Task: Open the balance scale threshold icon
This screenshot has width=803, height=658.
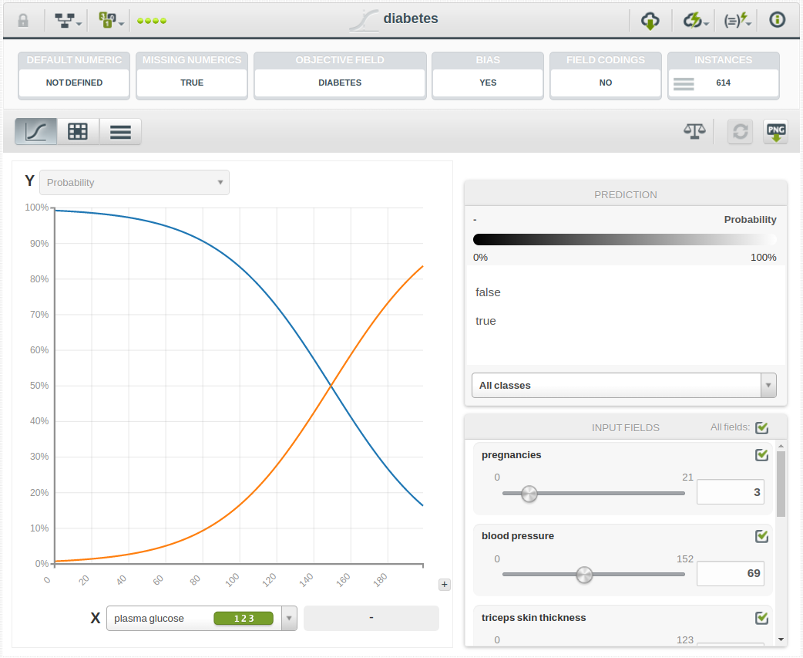Action: click(x=694, y=131)
